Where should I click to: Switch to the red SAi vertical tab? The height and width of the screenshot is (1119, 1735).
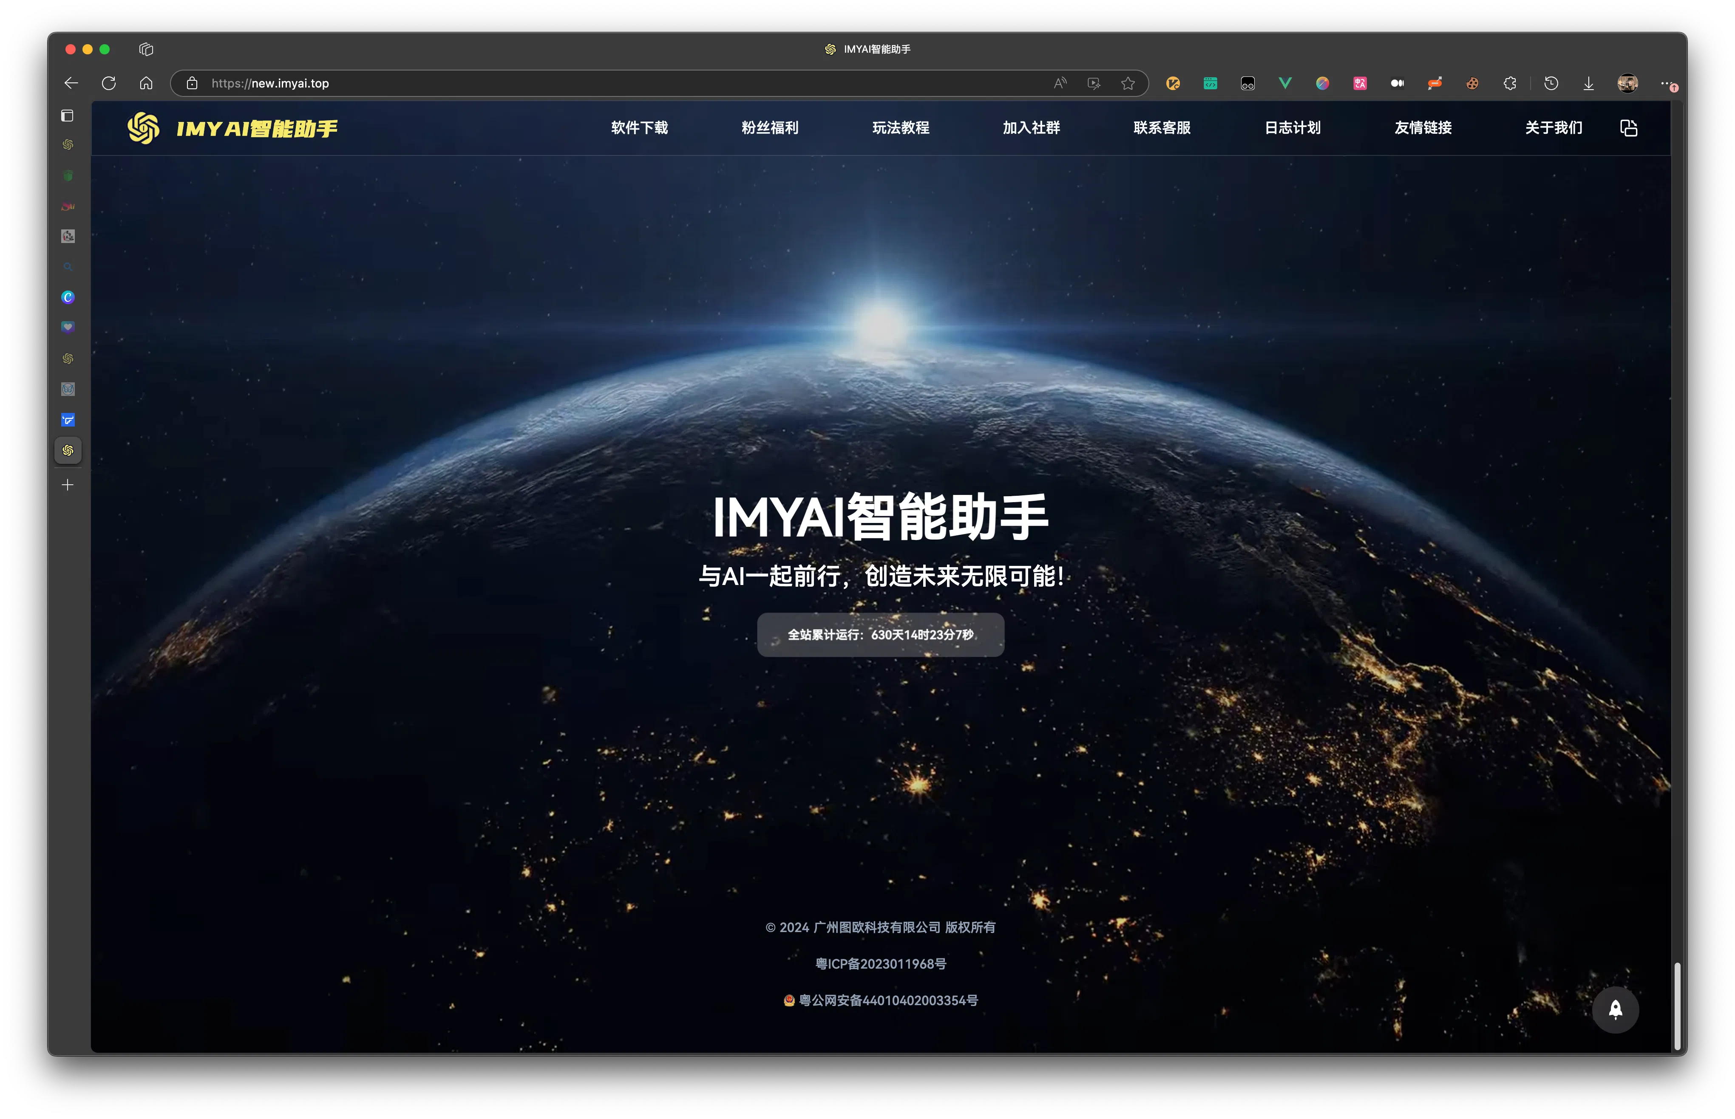tap(68, 206)
